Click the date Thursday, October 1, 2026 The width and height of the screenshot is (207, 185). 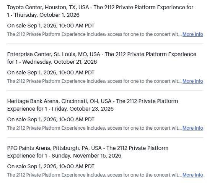pos(47,15)
